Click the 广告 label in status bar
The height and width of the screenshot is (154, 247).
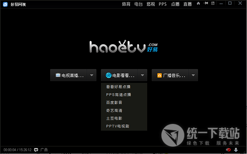pyautogui.click(x=44, y=150)
